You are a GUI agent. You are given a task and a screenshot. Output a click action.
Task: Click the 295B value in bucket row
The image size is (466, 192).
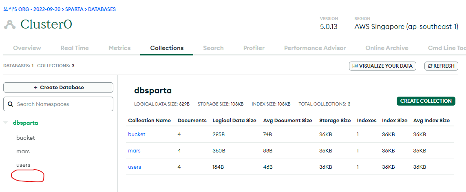click(219, 135)
